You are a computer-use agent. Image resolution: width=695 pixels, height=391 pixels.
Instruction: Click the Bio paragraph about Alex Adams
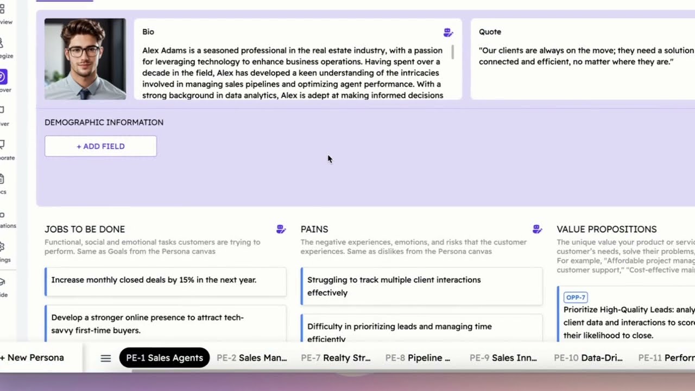click(293, 73)
